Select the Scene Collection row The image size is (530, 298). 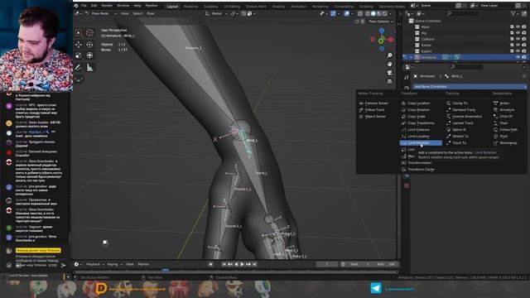[465, 21]
